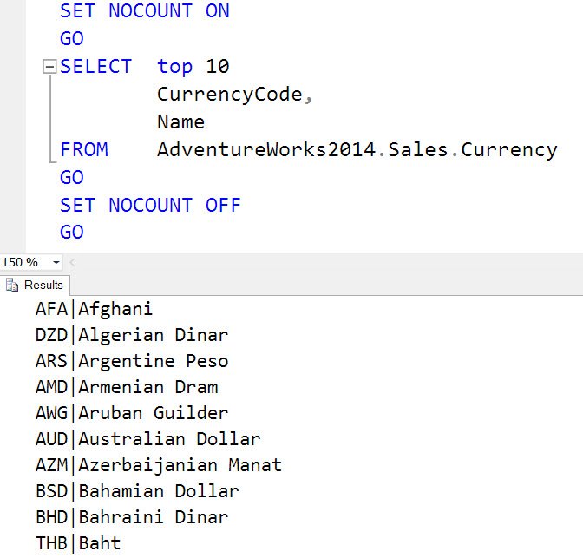Click the THB Baht result row
The width and height of the screenshot is (583, 558).
click(78, 543)
